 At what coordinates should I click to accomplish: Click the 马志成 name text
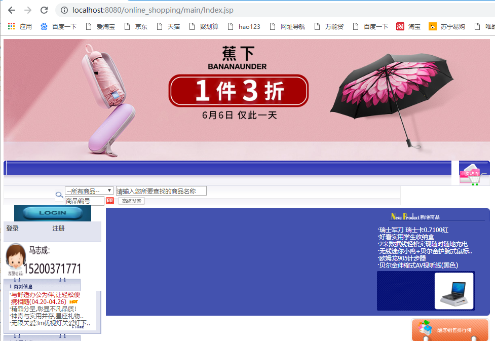(40, 251)
